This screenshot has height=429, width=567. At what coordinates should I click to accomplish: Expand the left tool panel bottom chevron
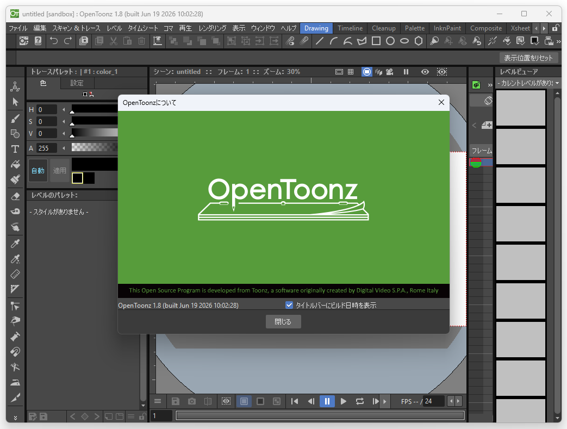(x=15, y=418)
